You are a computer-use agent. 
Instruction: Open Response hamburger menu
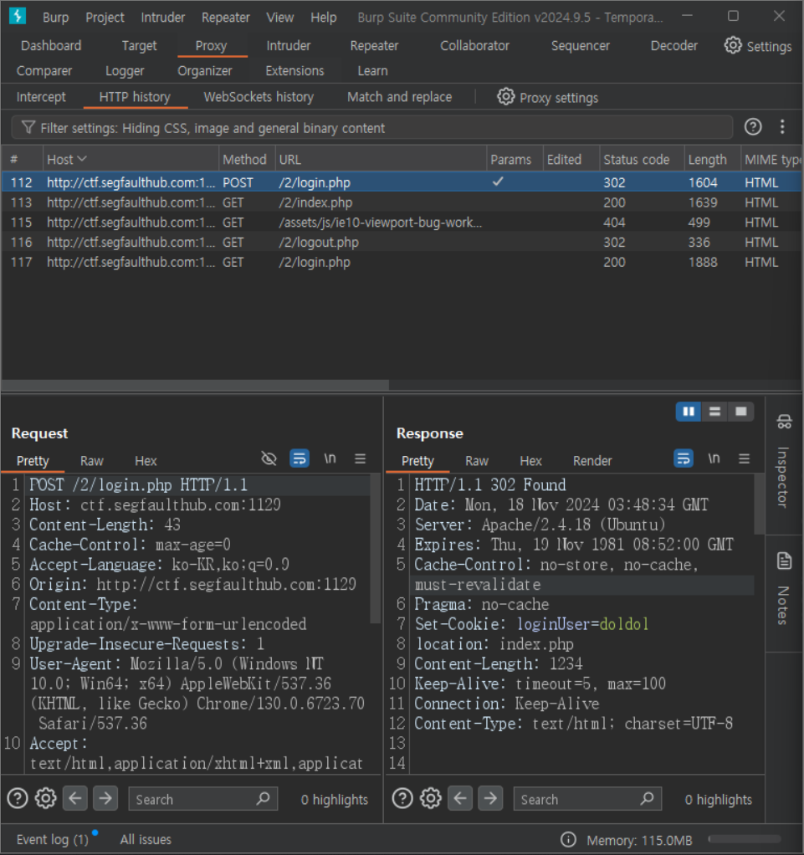pos(744,458)
